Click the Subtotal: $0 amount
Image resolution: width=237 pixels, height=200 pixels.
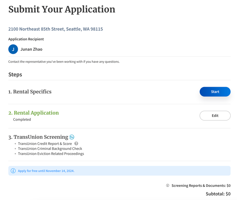[218, 194]
